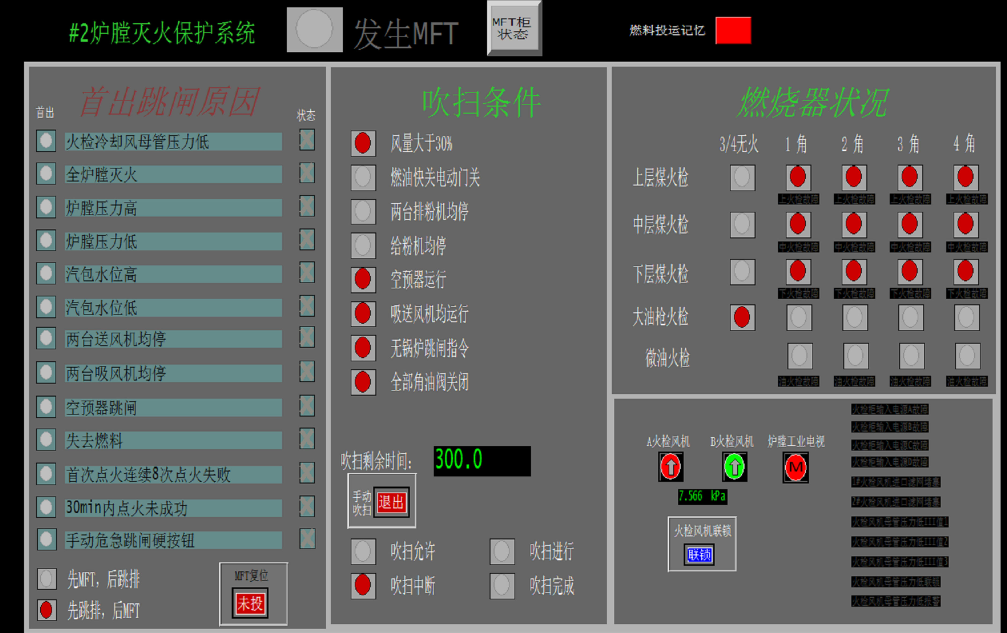Click the 风量大于30% purge condition indicator
Image resolution: width=1007 pixels, height=633 pixels.
tap(363, 144)
